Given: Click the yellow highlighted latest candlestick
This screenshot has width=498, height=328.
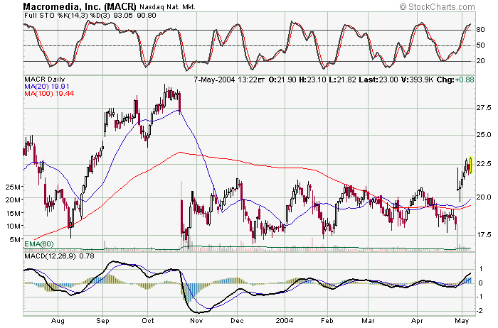Looking at the screenshot, I should [x=471, y=165].
